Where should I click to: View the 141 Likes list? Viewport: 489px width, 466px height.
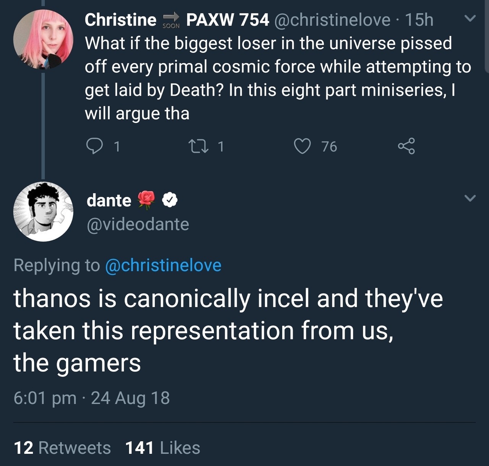tap(163, 448)
